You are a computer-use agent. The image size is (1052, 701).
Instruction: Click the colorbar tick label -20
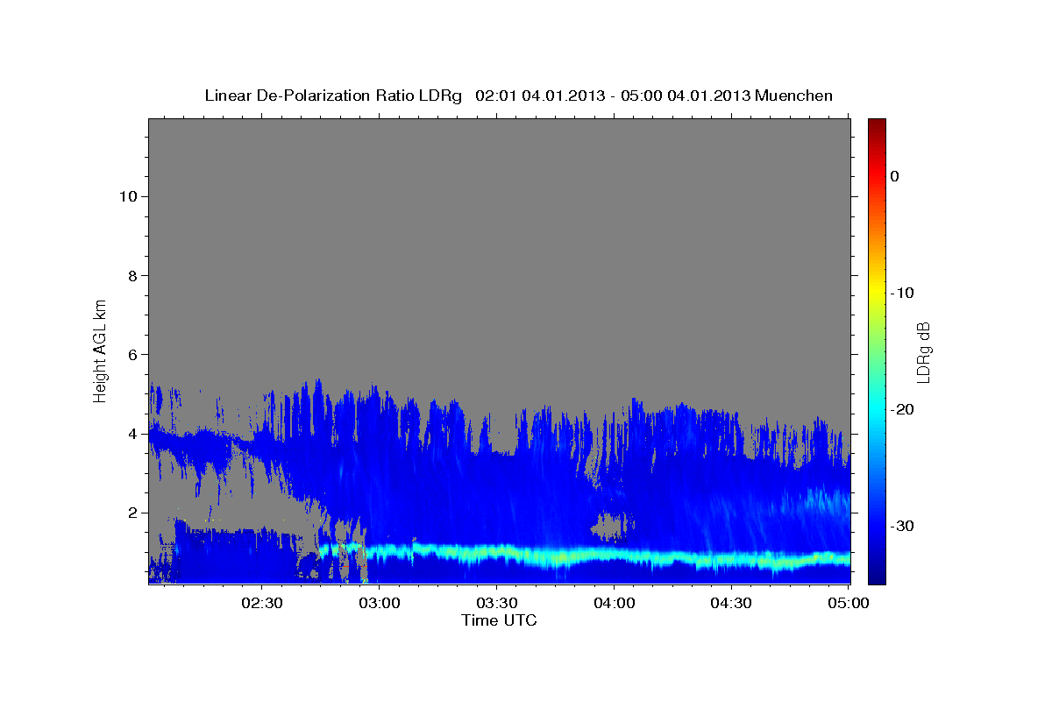902,409
